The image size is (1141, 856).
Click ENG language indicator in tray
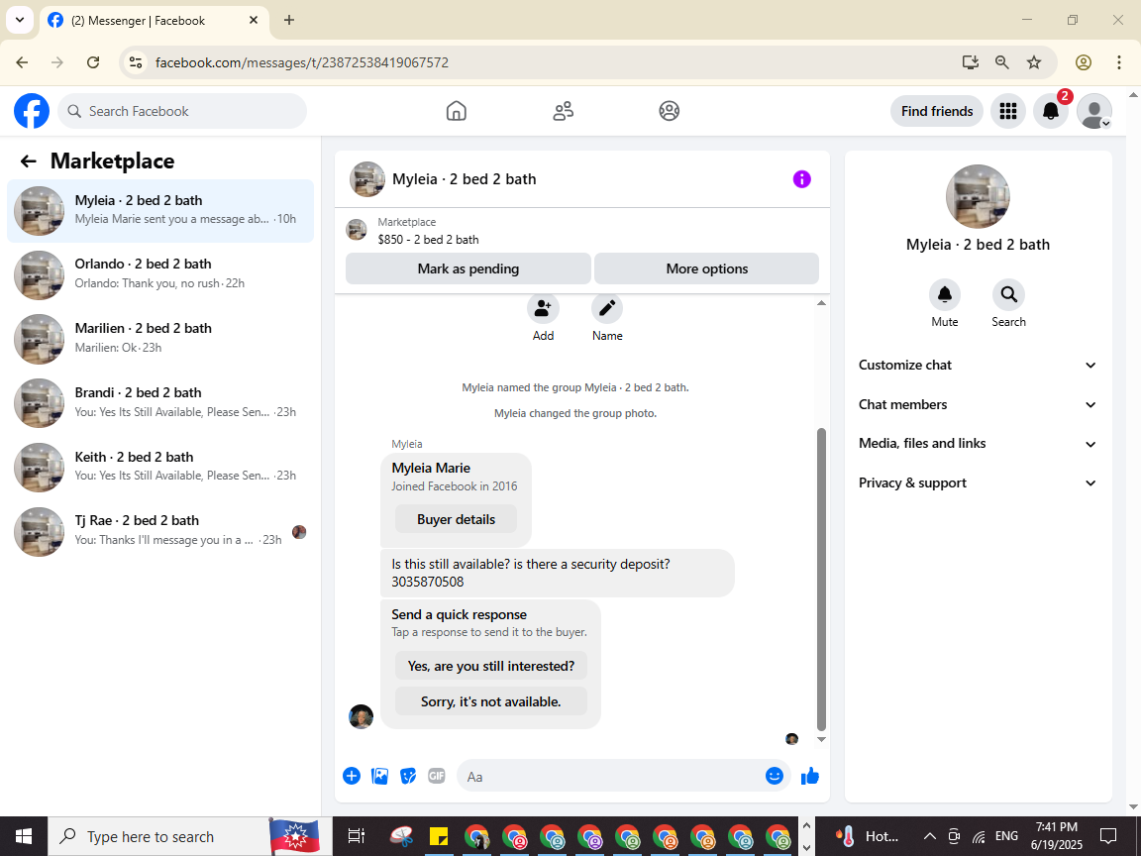click(x=1006, y=835)
